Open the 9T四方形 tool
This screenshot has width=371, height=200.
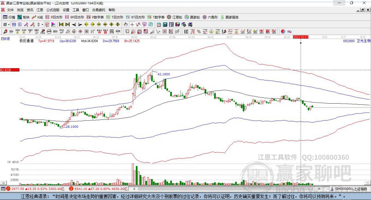tap(136, 17)
